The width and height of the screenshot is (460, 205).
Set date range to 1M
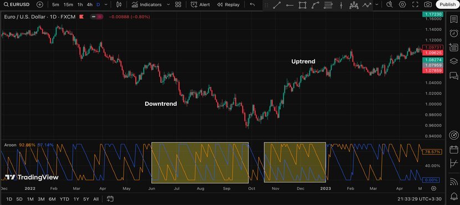point(30,199)
